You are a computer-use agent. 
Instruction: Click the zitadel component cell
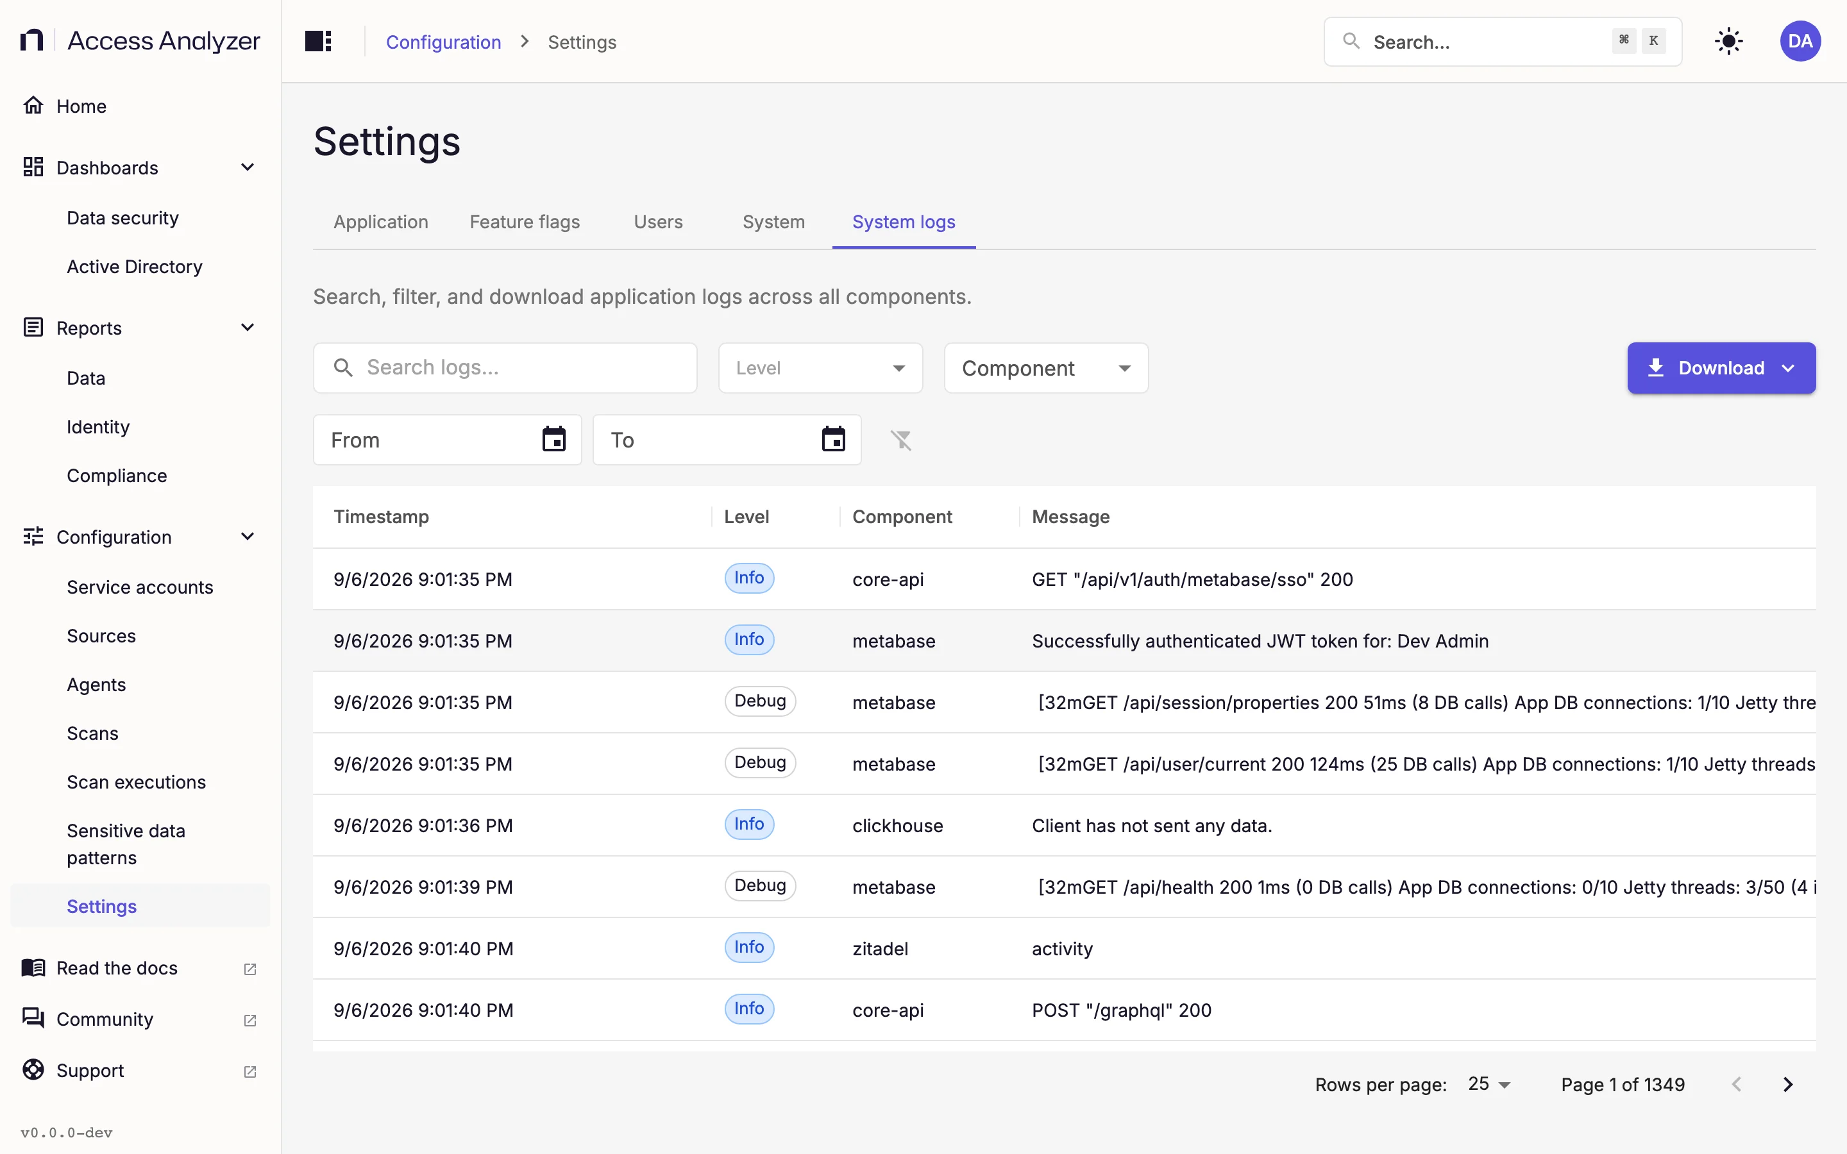[x=880, y=949]
